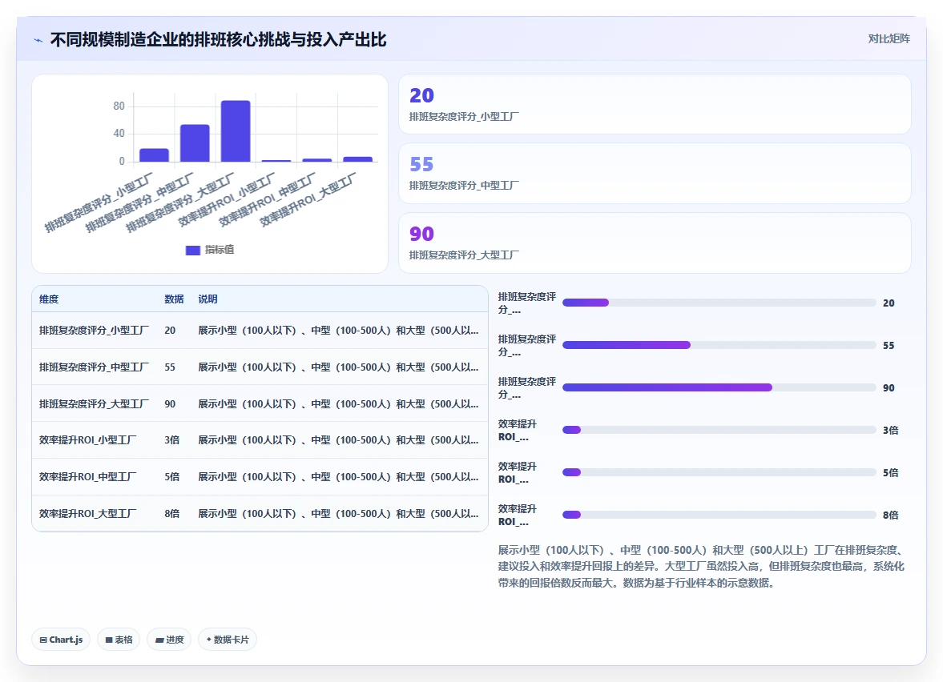Click the progress bar labeled 3倍
Screen dimensions: 943x682
point(719,430)
